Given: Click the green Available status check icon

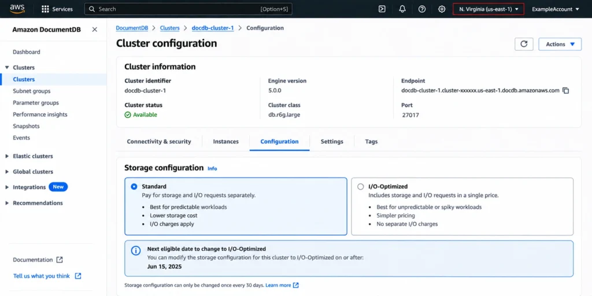Looking at the screenshot, I should pos(128,115).
